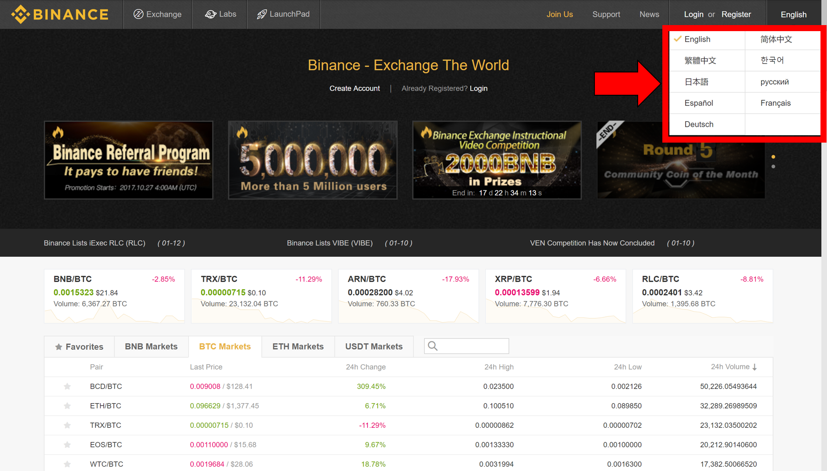This screenshot has width=827, height=471.
Task: Open Binance Lists iExec RLC announcement
Action: click(114, 243)
